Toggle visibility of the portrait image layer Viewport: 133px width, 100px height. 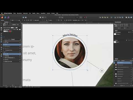(131, 65)
